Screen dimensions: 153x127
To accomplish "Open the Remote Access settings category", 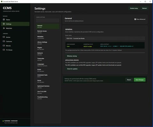I will [47, 32].
